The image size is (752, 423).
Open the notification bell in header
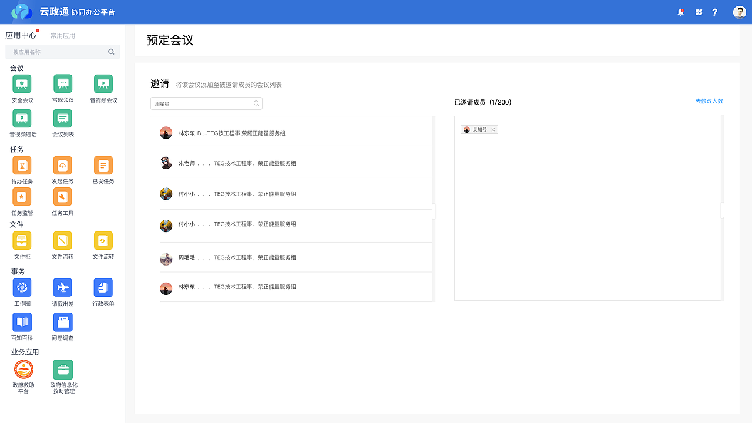[x=681, y=12]
